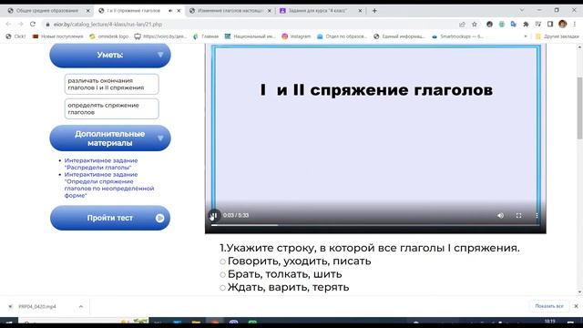Open "Главная" bookmark
583x328 pixels.
pos(206,36)
